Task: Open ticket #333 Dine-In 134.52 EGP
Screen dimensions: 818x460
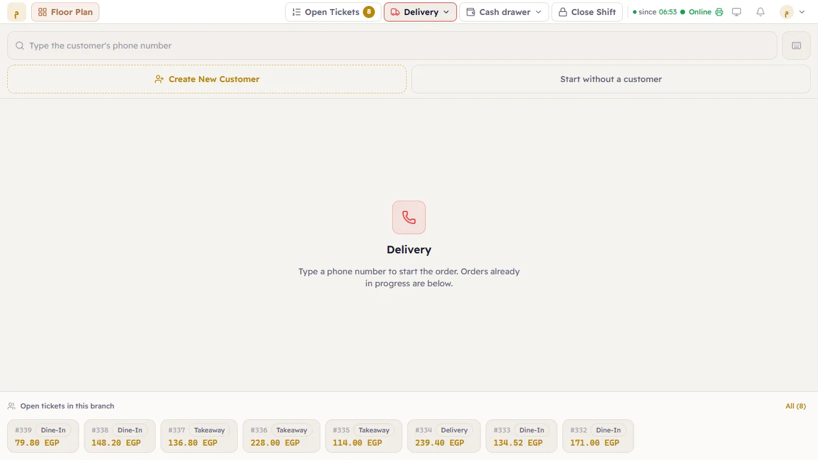Action: click(x=522, y=436)
